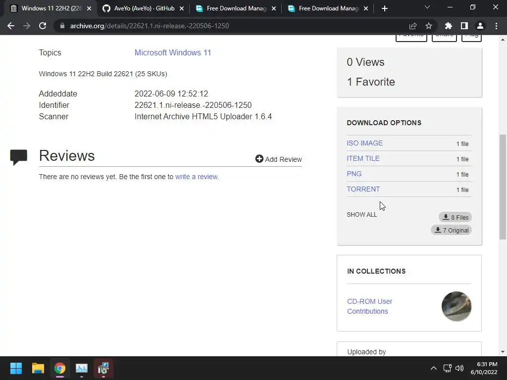Open the TORRENT download option
Image resolution: width=507 pixels, height=380 pixels.
click(x=363, y=189)
